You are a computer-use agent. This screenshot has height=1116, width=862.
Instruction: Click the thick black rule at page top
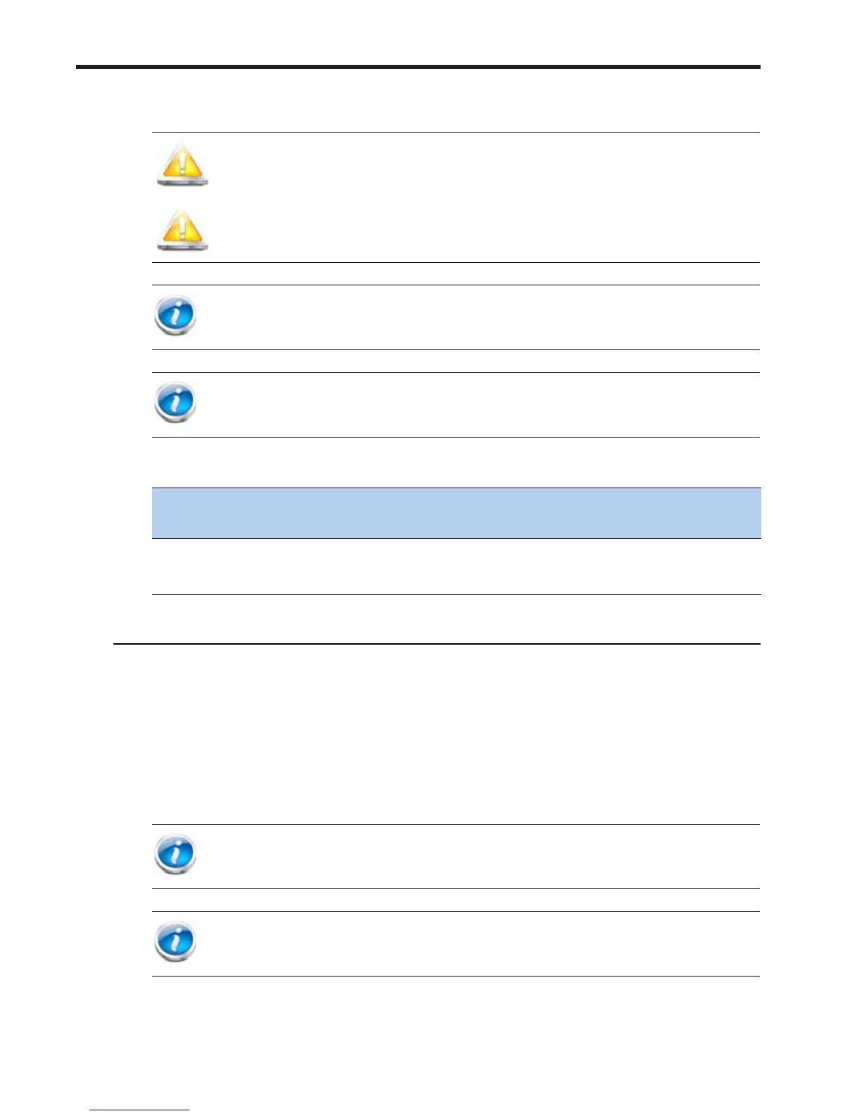(418, 67)
